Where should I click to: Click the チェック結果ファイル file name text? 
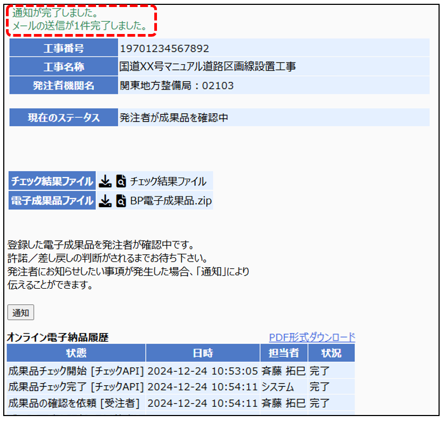point(168,181)
